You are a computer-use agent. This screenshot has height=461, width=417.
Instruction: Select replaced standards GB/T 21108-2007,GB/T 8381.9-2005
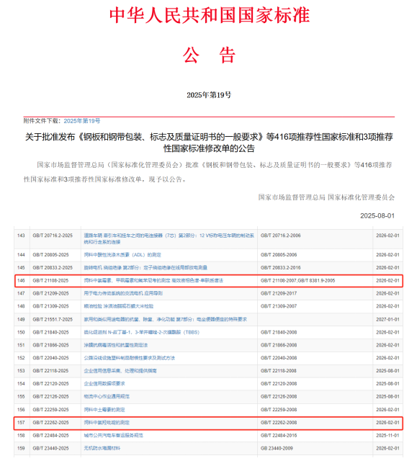(297, 280)
